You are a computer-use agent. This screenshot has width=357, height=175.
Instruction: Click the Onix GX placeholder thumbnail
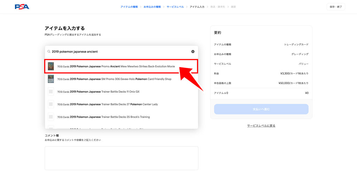(x=51, y=91)
